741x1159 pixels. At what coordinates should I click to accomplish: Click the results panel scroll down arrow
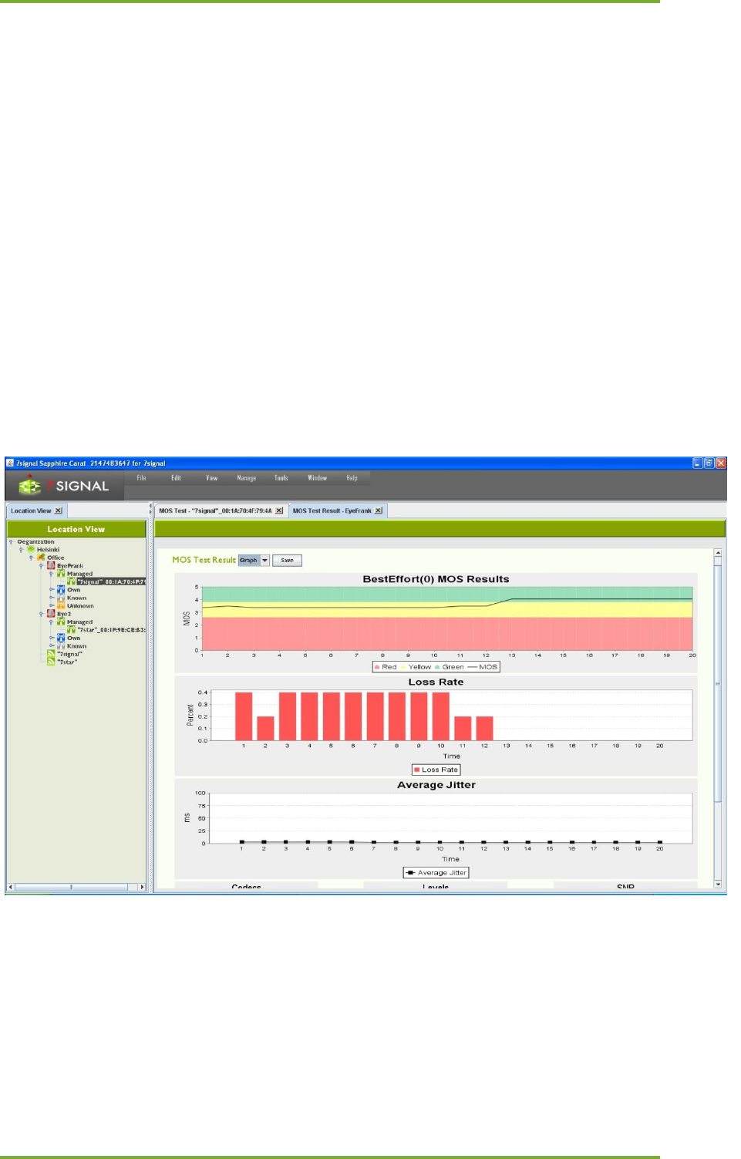[x=718, y=884]
